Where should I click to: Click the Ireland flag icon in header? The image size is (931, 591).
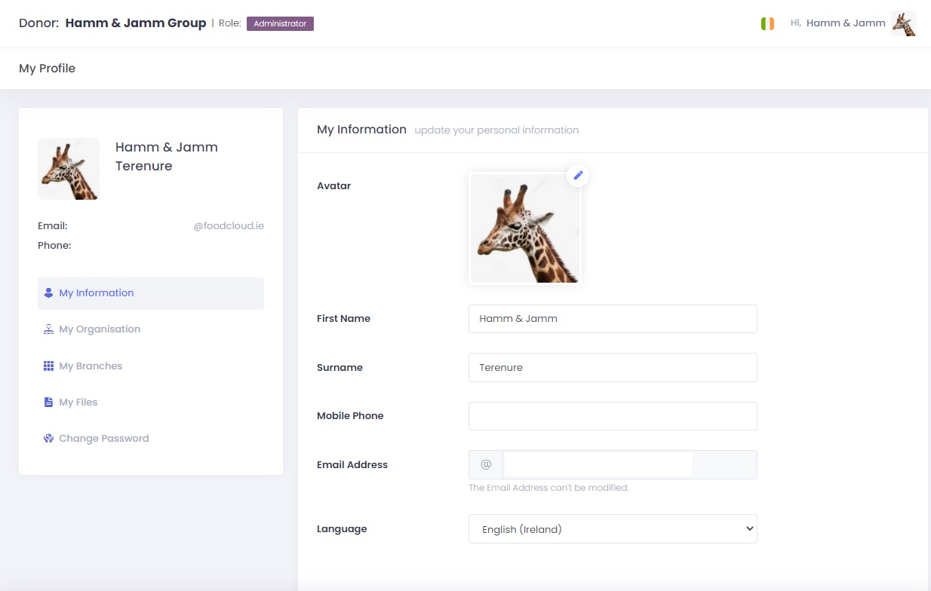767,23
